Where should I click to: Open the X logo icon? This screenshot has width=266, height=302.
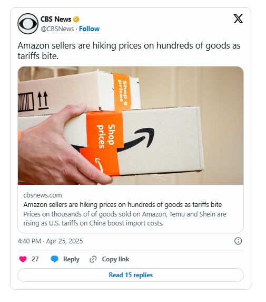pos(238,18)
